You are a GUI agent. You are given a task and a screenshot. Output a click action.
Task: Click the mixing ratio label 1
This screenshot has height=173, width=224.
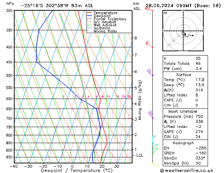pos(63,96)
